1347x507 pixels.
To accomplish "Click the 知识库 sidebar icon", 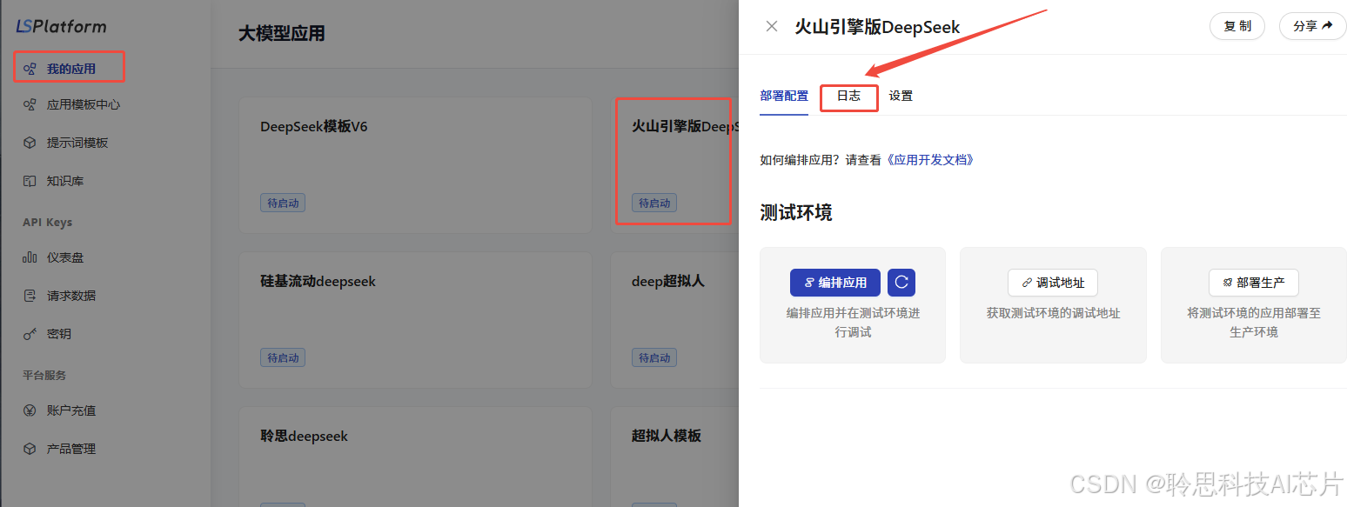I will click(x=30, y=181).
